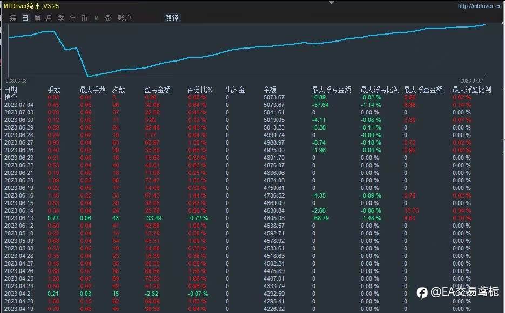
Task: Select the 2023.07.03 date row
Action: 19,112
